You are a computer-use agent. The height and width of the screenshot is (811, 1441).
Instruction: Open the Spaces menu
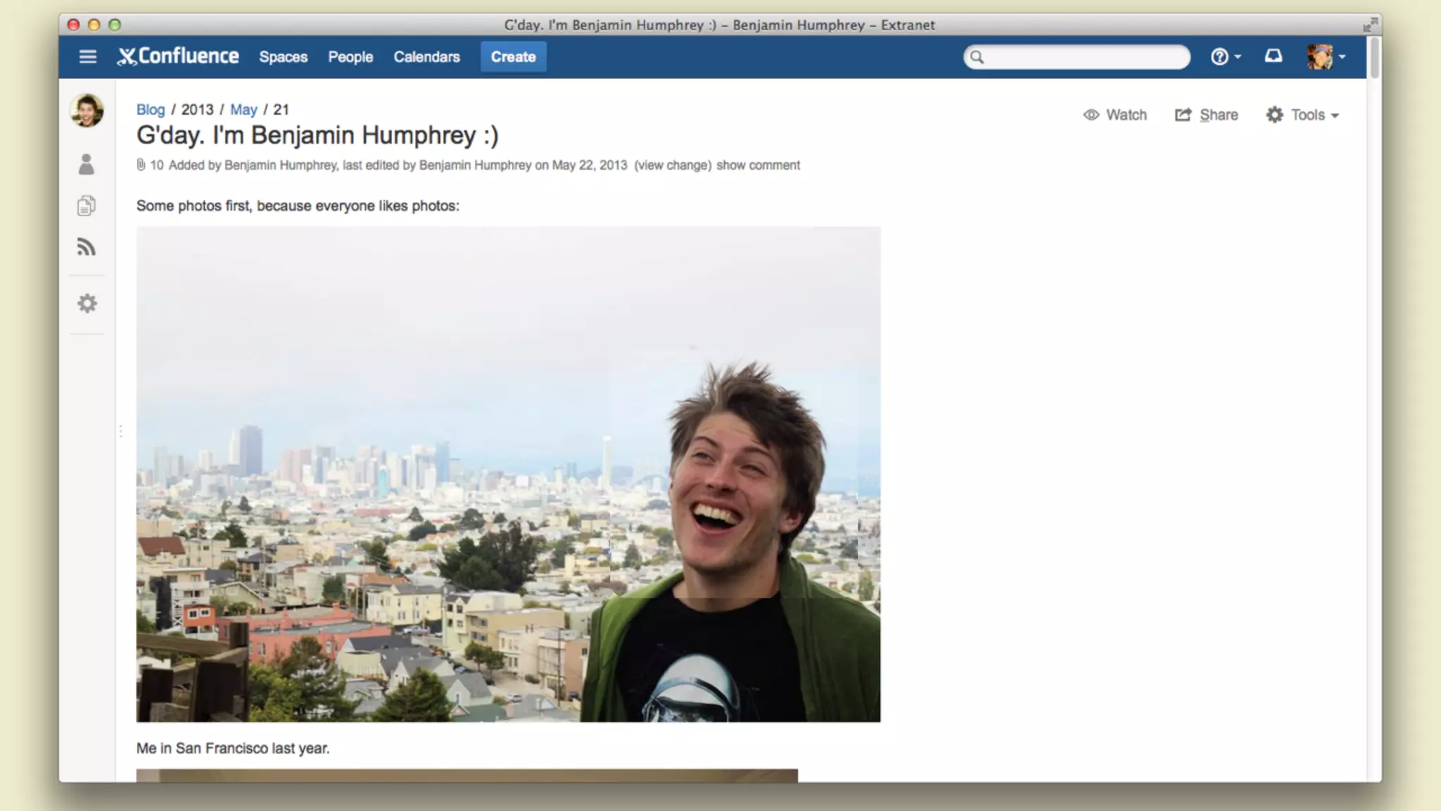tap(283, 56)
